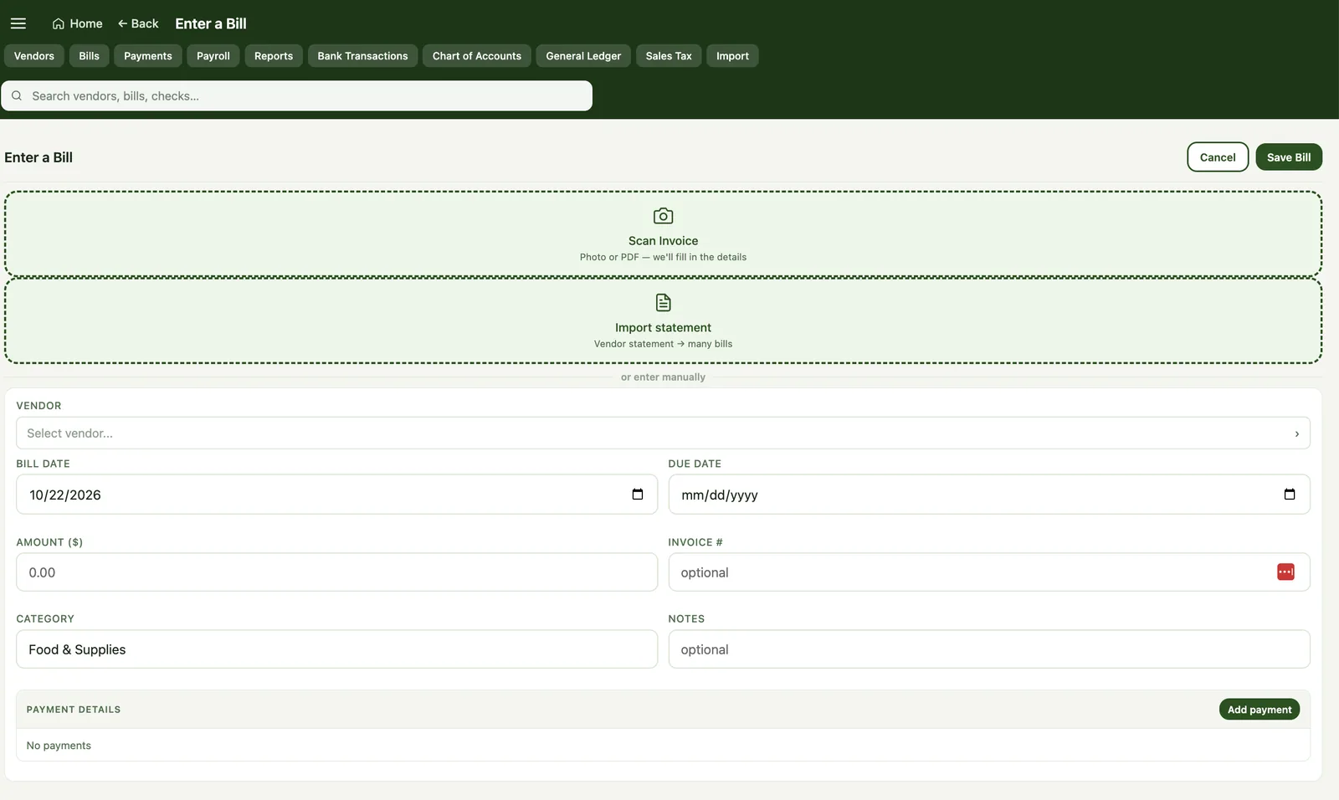Go to the Payroll tab
The width and height of the screenshot is (1339, 800).
[213, 56]
